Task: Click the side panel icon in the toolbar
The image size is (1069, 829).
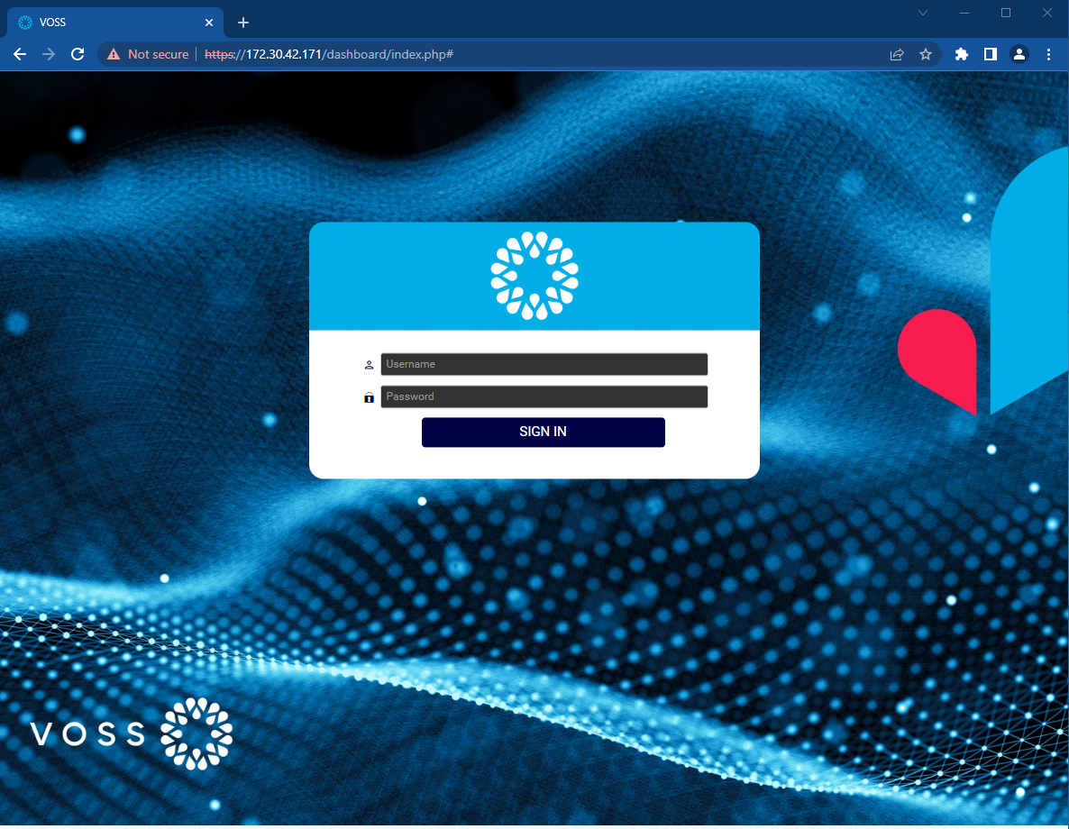Action: (x=990, y=54)
